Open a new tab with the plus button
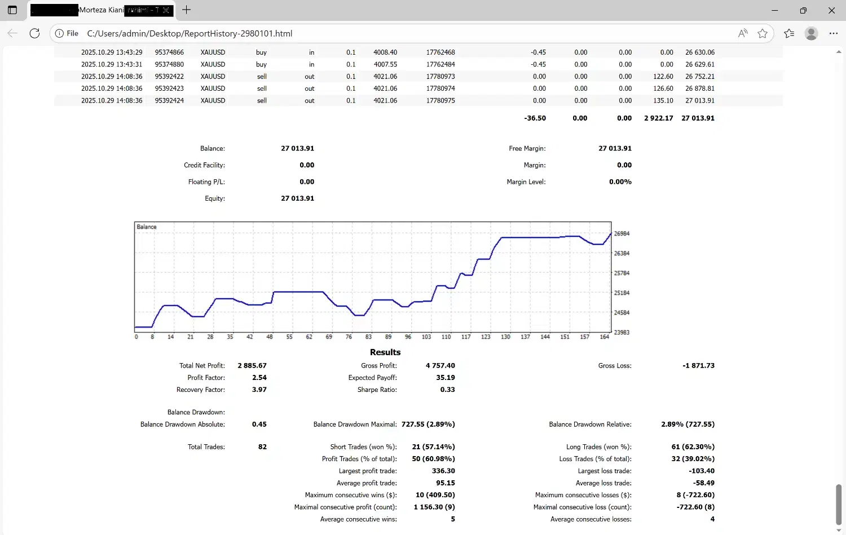Image resolution: width=846 pixels, height=535 pixels. click(187, 10)
